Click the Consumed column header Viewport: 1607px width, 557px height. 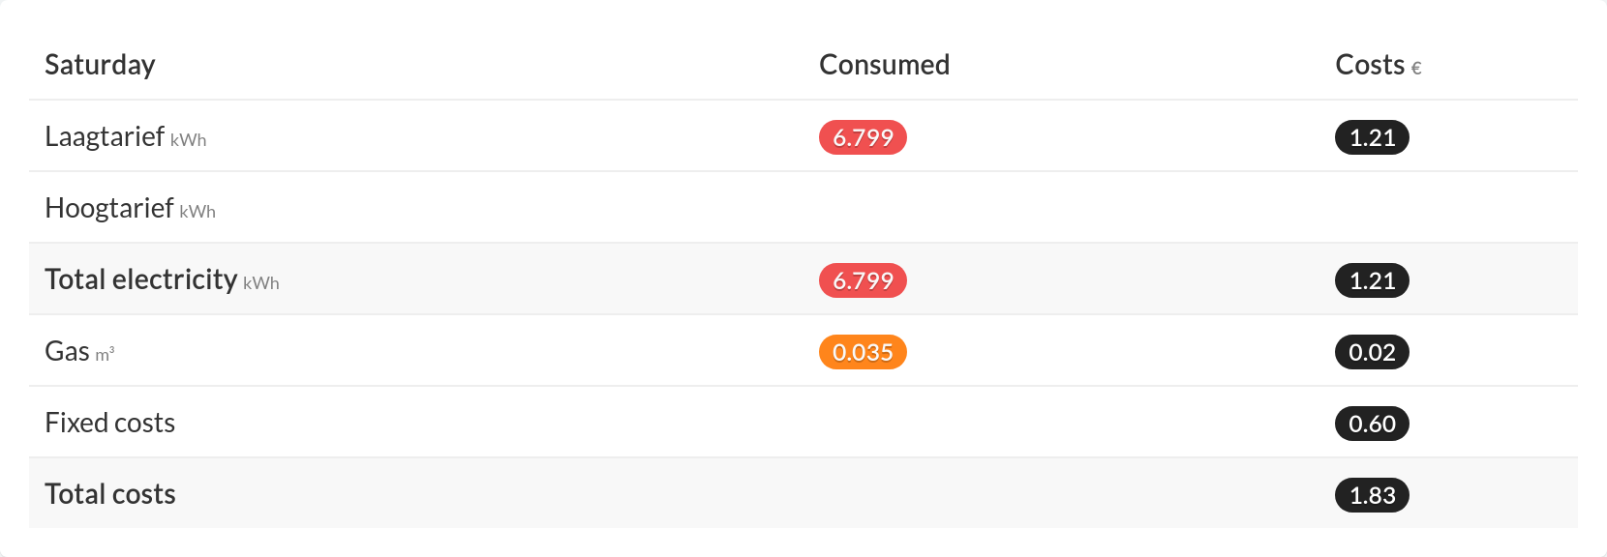tap(884, 65)
